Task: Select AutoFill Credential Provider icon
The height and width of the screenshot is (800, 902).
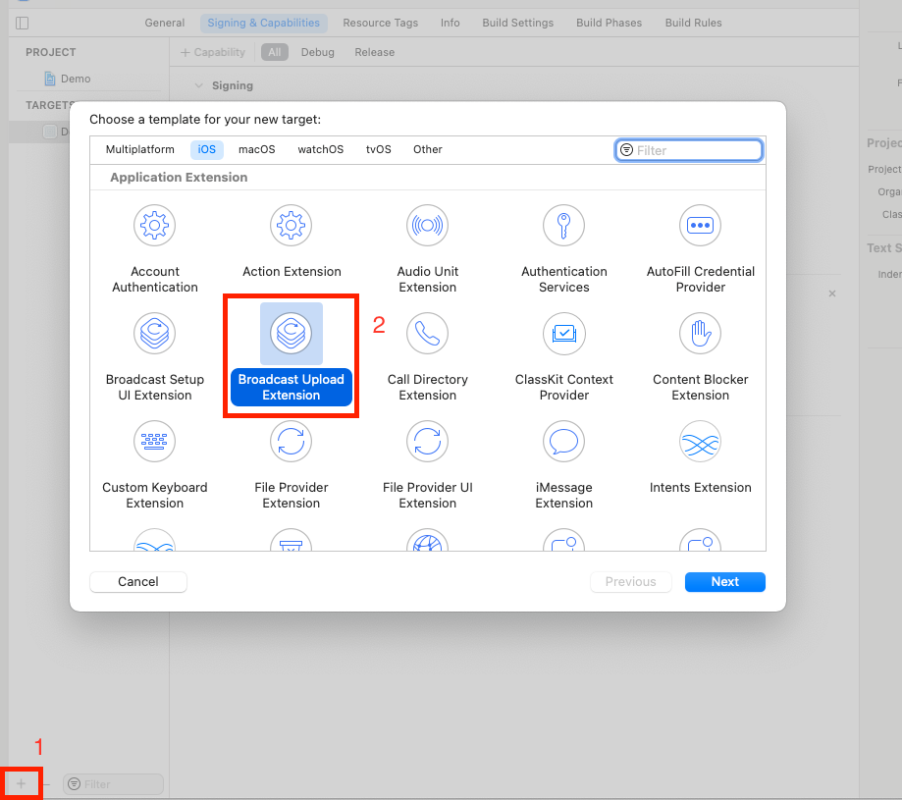Action: (x=700, y=225)
